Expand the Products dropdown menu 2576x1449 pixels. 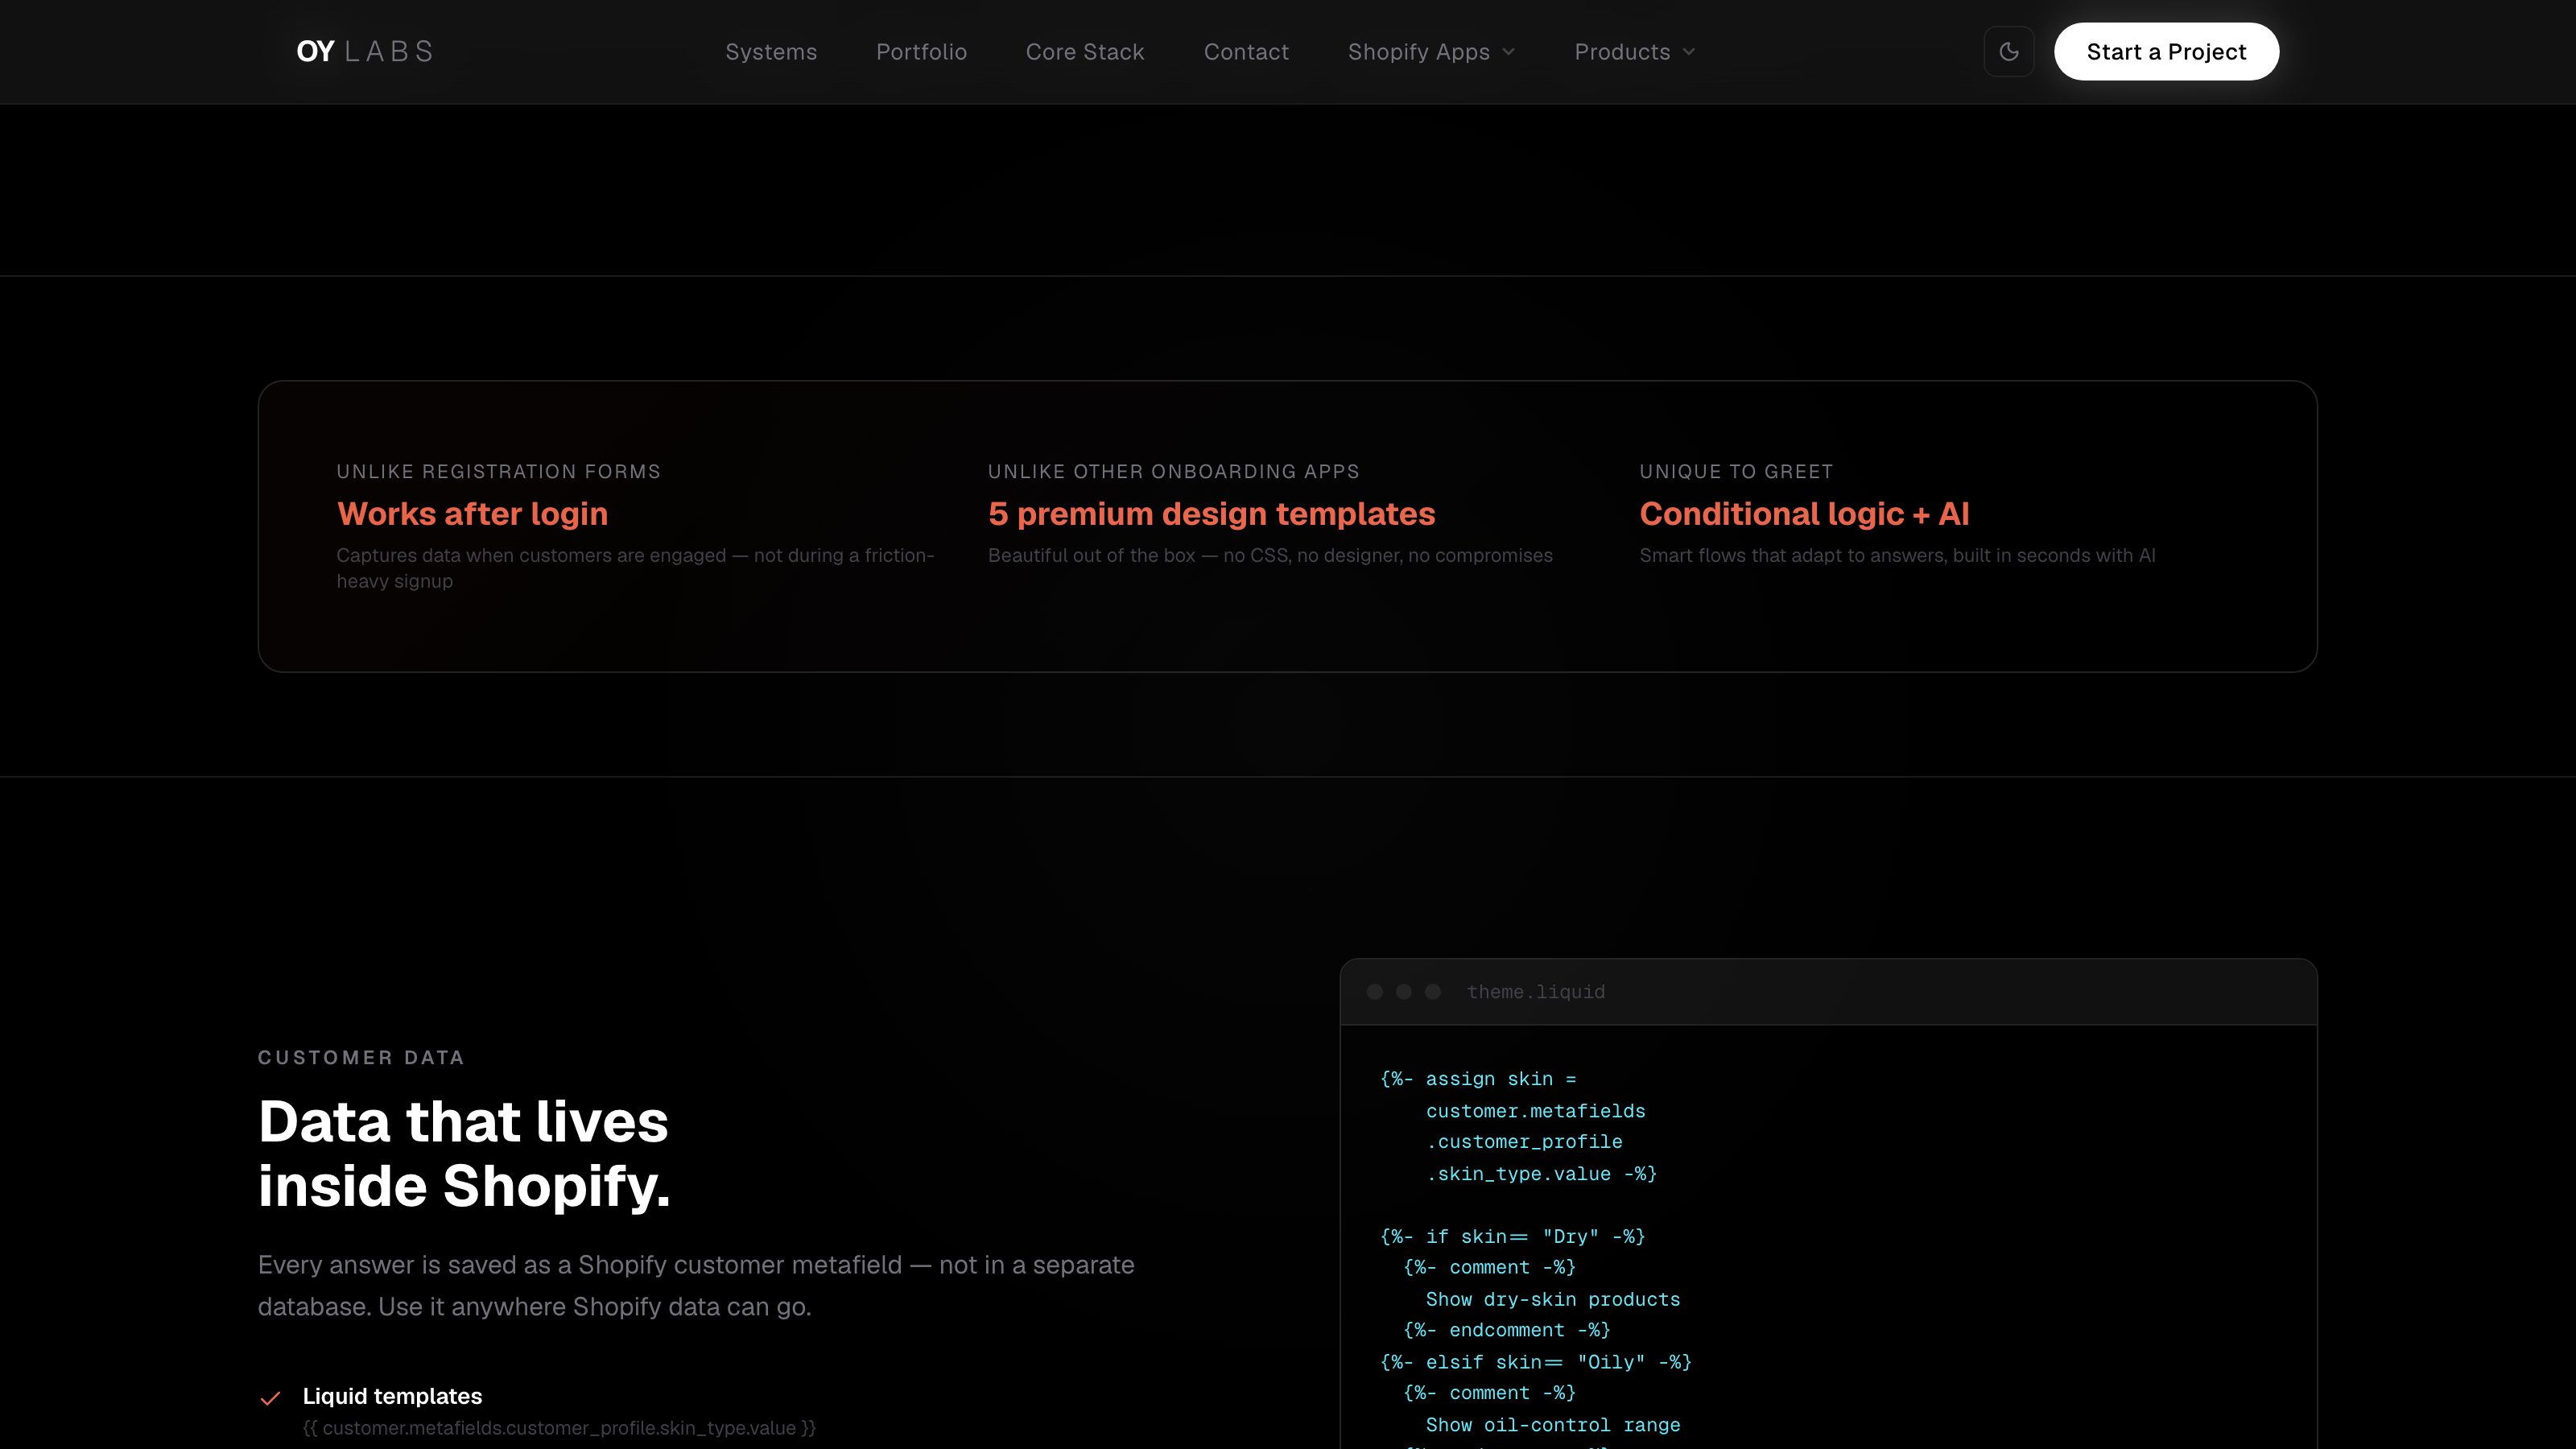coord(1634,52)
